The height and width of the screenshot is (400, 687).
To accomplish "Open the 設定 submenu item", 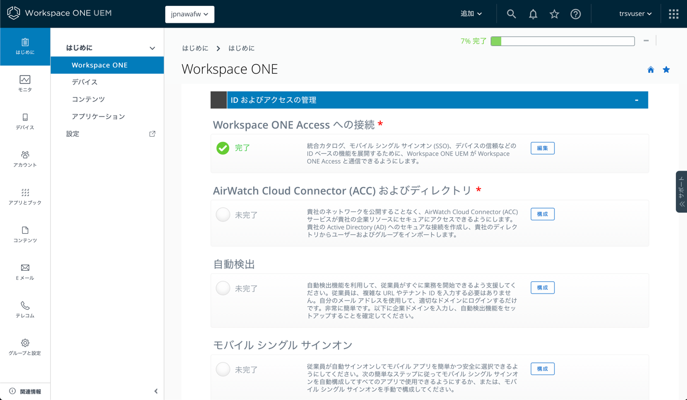I will [x=73, y=134].
